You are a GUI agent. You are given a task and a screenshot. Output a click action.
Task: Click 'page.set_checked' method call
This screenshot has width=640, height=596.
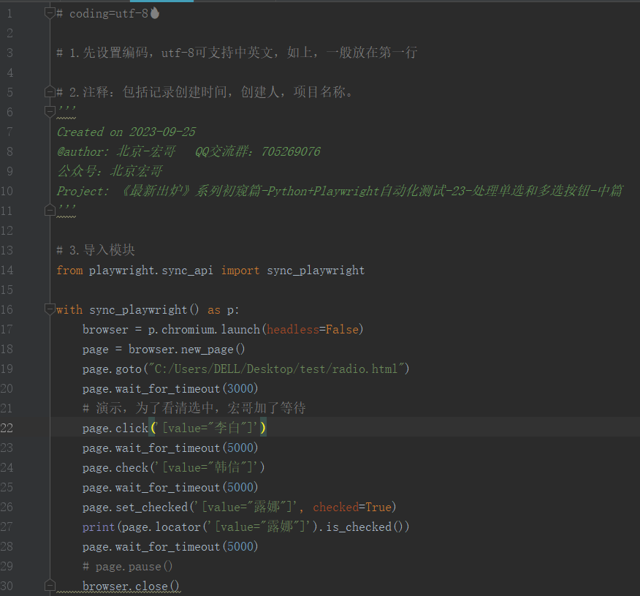pyautogui.click(x=135, y=507)
